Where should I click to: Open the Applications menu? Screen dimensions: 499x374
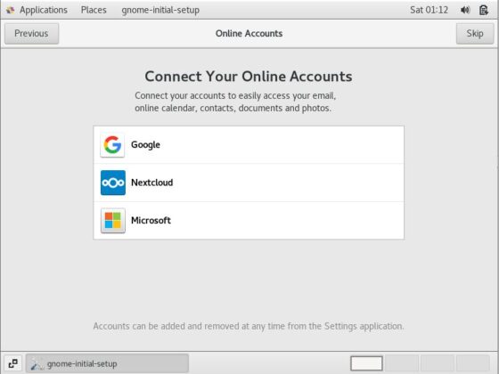pyautogui.click(x=44, y=10)
